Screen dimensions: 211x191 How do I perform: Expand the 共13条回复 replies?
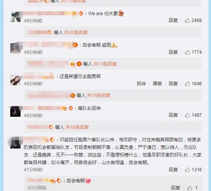coord(105,64)
